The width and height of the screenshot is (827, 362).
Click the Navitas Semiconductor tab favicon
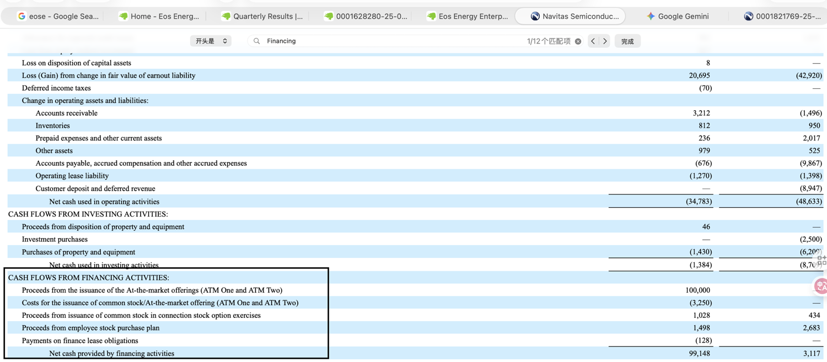(x=535, y=17)
